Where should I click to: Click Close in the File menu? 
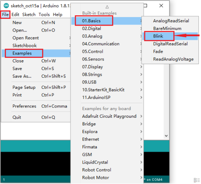click(36, 61)
